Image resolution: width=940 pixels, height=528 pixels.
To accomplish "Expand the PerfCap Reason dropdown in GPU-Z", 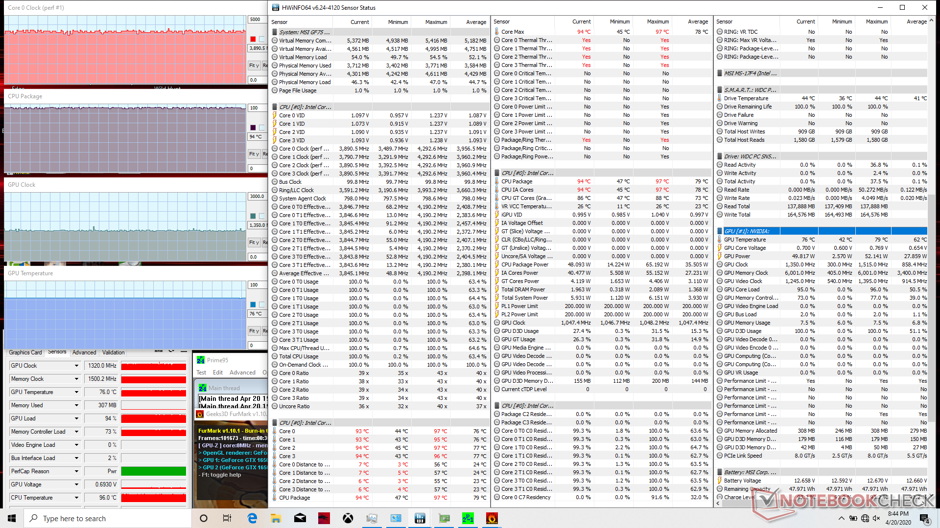I will point(76,471).
